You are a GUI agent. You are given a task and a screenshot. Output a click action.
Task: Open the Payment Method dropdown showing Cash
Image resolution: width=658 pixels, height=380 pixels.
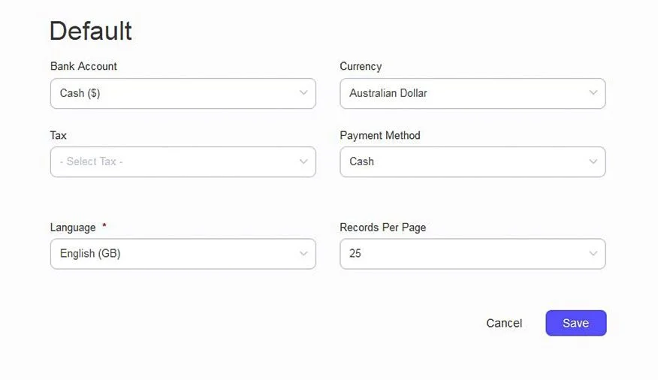point(463,161)
